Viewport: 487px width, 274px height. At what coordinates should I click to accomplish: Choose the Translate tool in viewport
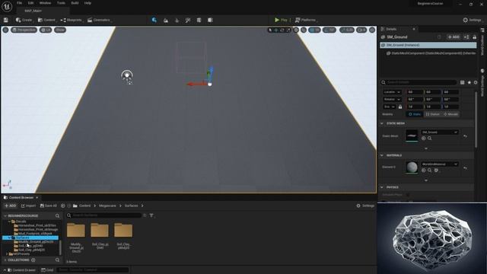click(x=275, y=30)
